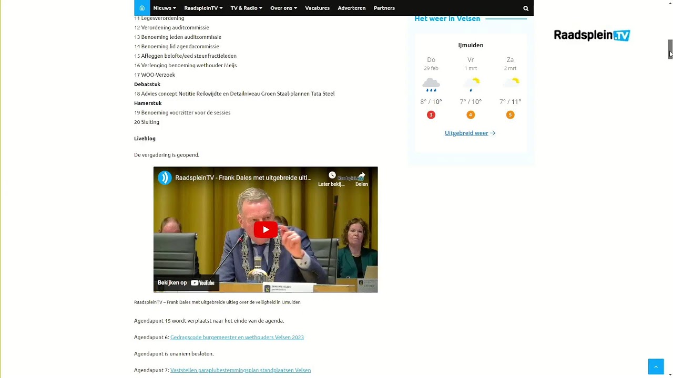Expand the Nieuws dropdown menu
Screen dimensions: 673x378
pos(165,8)
